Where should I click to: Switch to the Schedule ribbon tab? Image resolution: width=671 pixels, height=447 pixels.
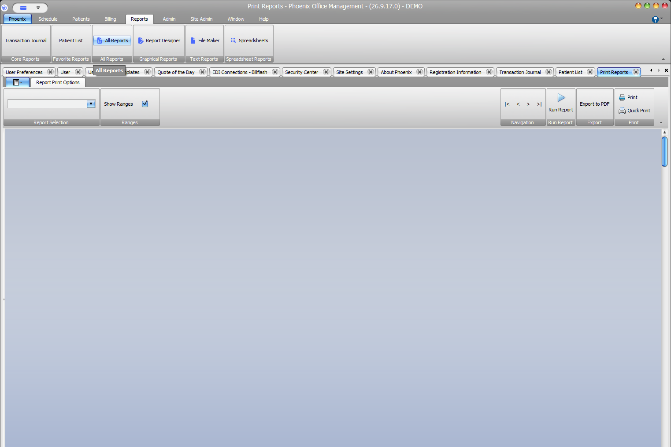pyautogui.click(x=48, y=19)
